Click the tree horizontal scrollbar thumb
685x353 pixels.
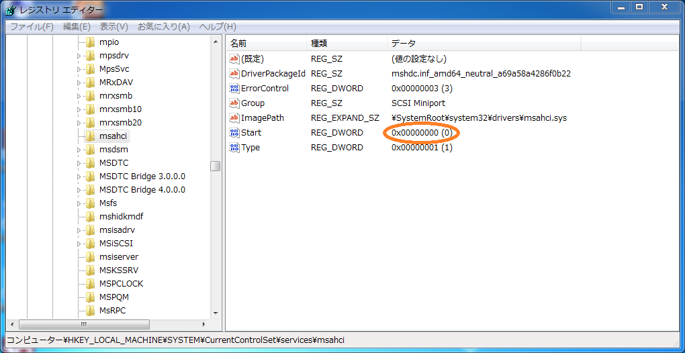click(x=84, y=324)
